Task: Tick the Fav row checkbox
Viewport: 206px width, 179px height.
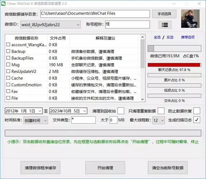Action: pyautogui.click(x=8, y=91)
